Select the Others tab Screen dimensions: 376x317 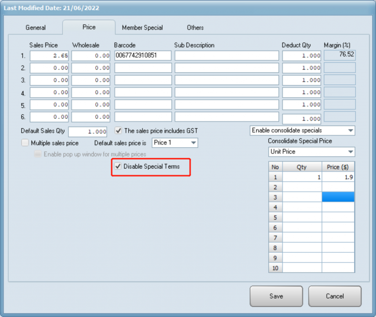click(x=195, y=28)
